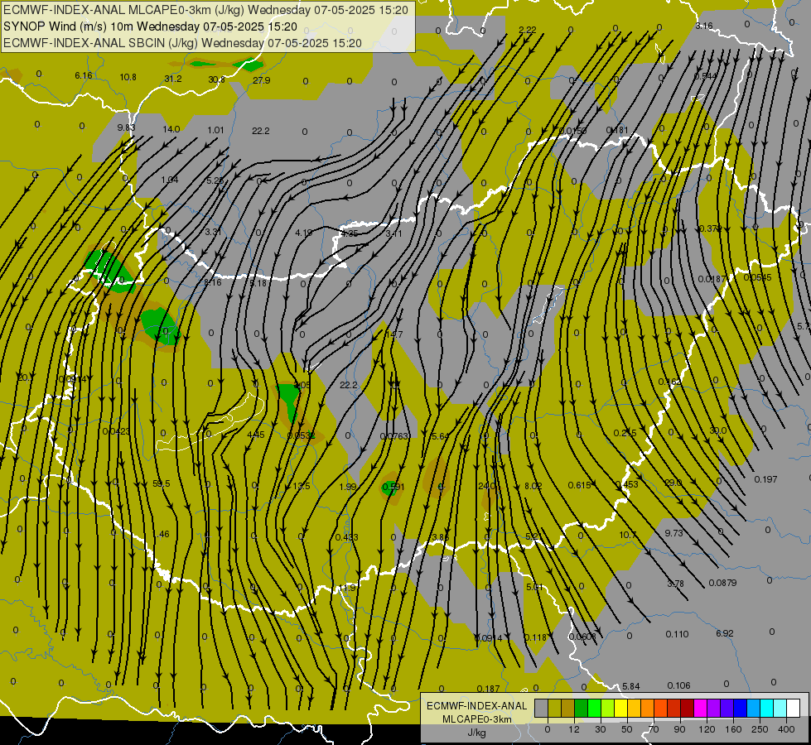Viewport: 811px width, 745px height.
Task: Click the gray swatch in the MLCAPE legend
Action: (541, 709)
